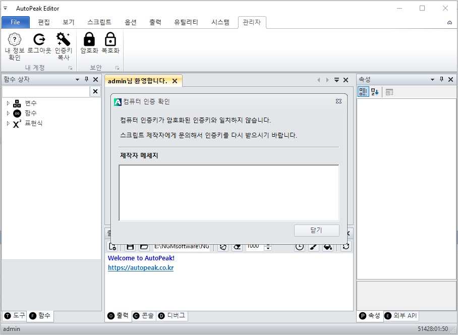Click the open folder icon in output toolbar
The height and width of the screenshot is (335, 458).
[144, 247]
